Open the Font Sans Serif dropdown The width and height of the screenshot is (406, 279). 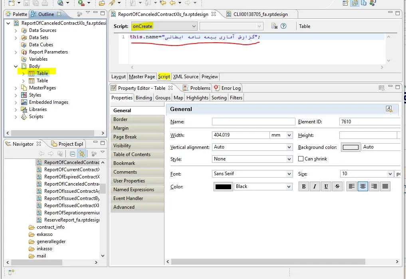[289, 174]
